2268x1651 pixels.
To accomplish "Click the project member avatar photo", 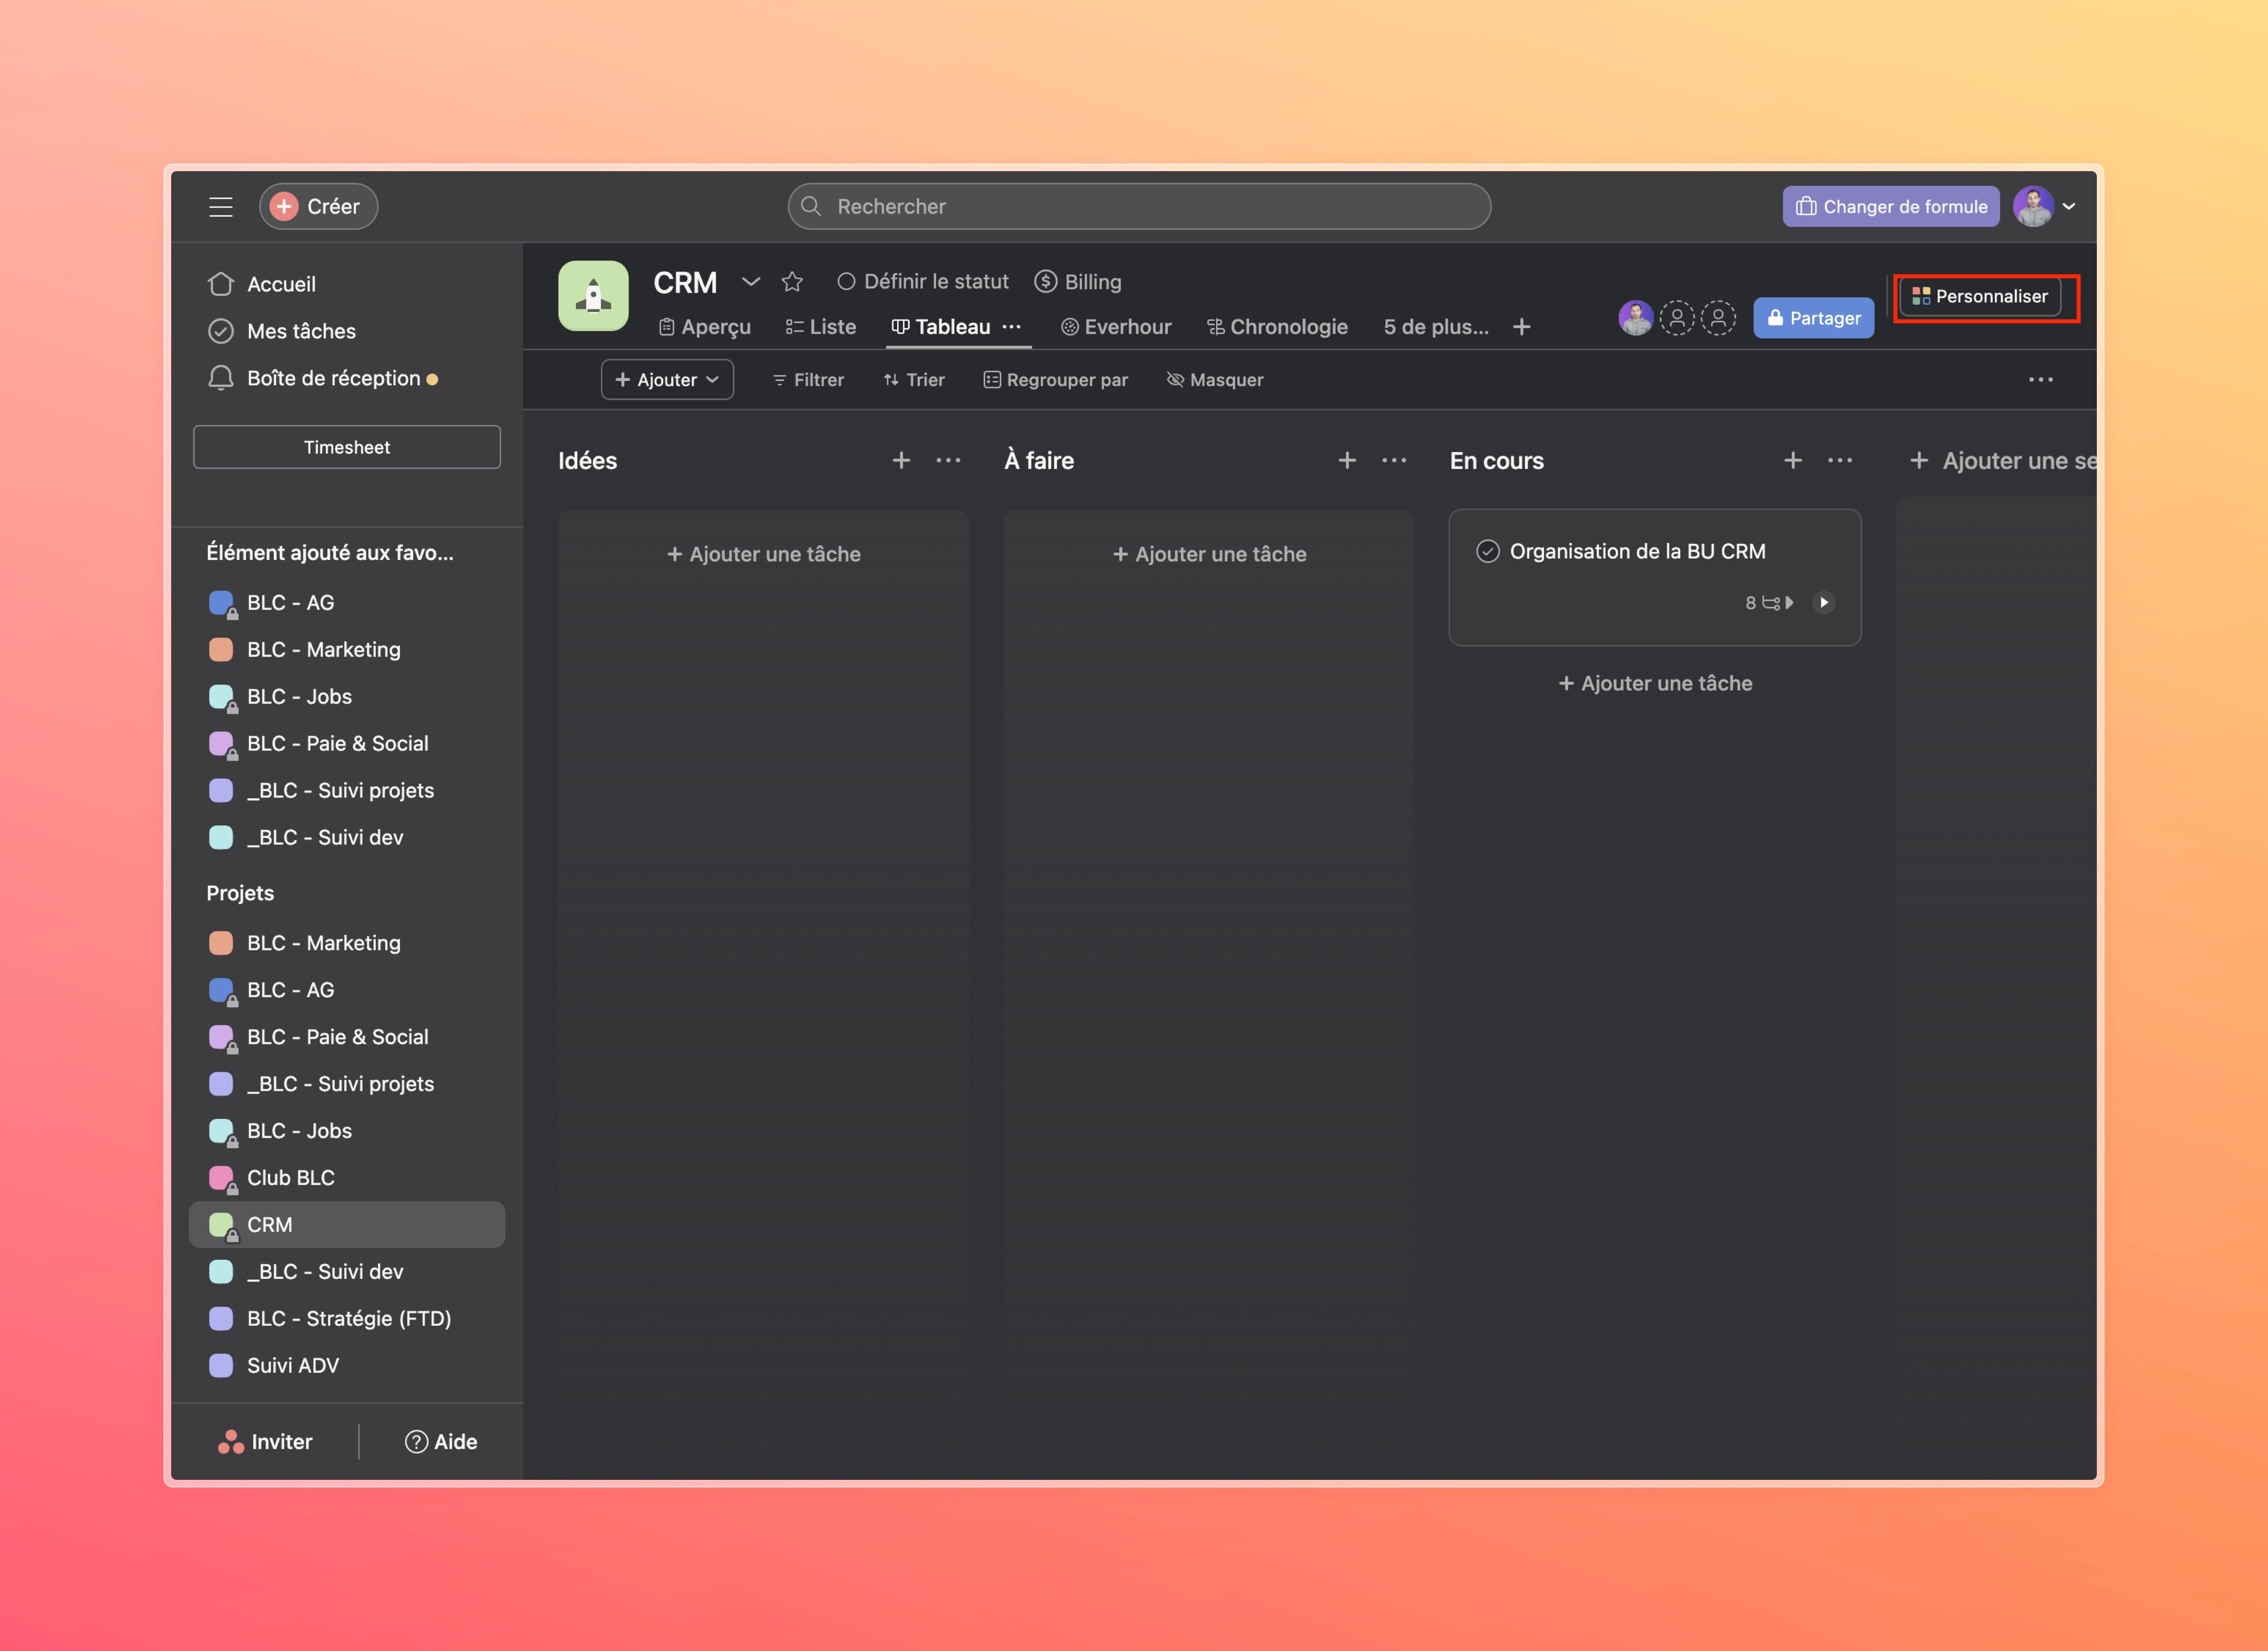I will [1635, 318].
